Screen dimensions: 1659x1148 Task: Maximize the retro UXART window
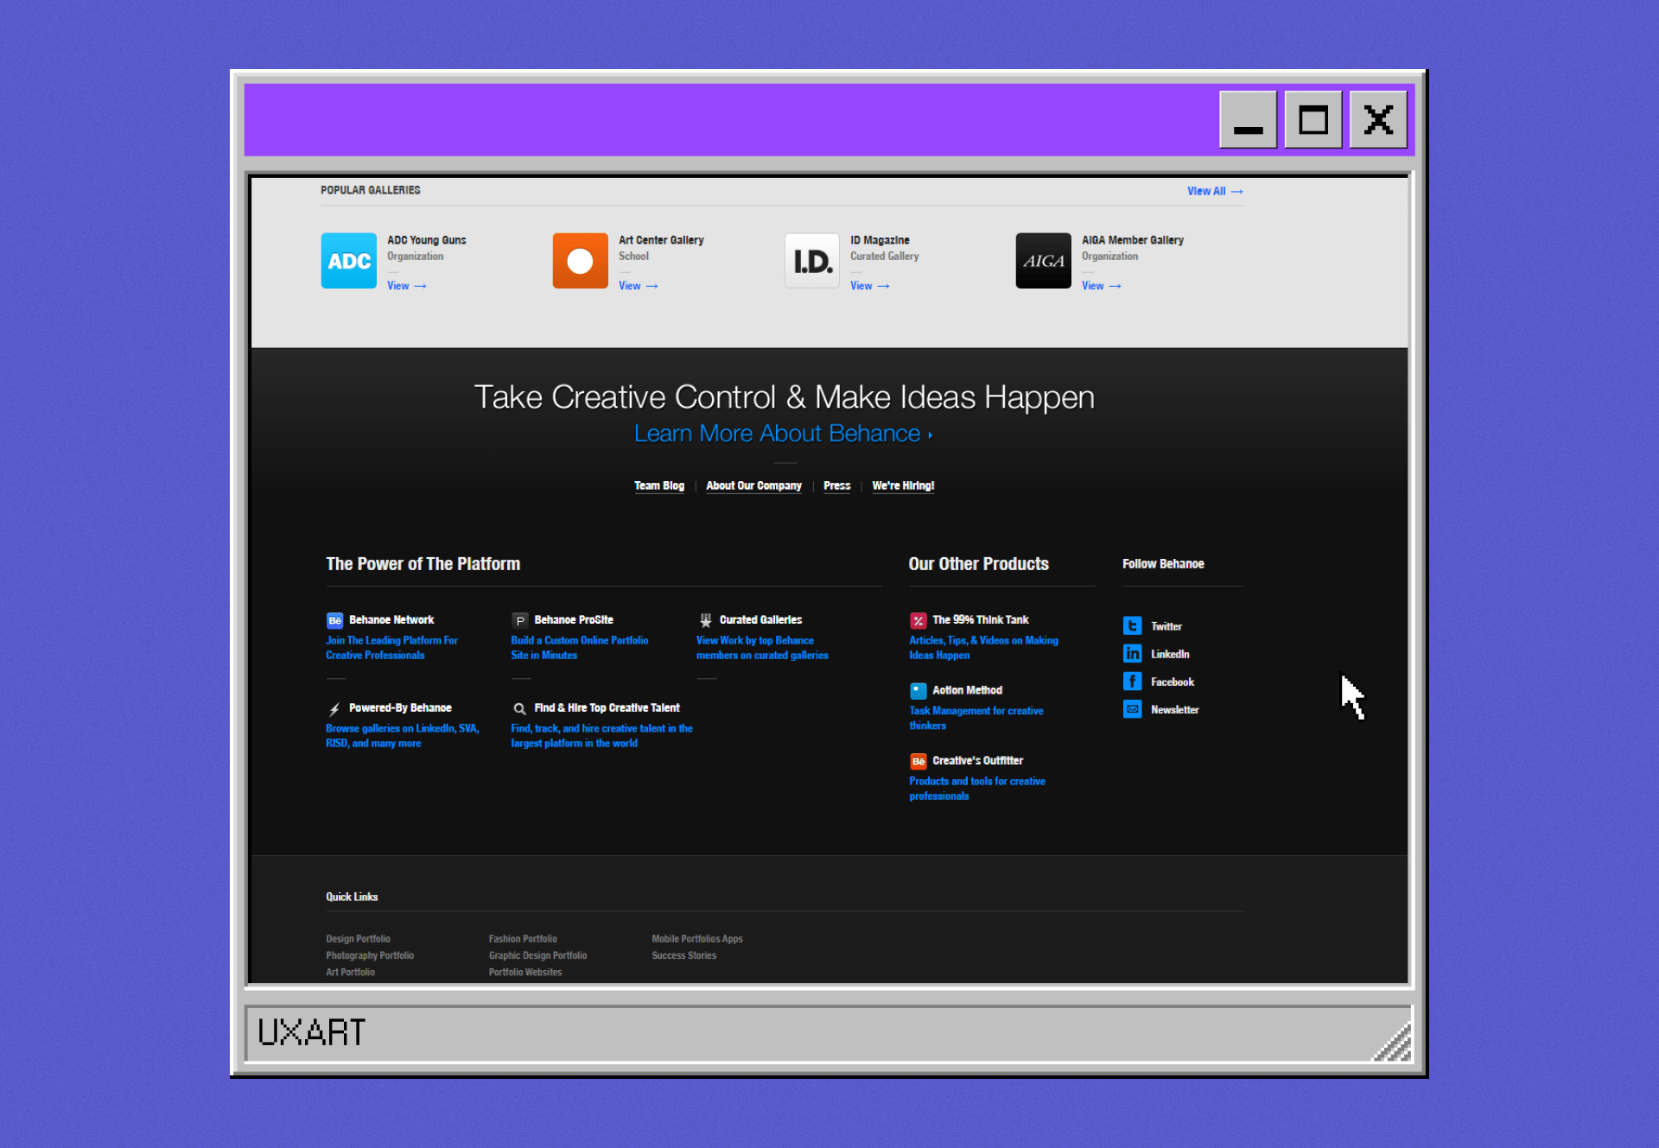click(x=1313, y=120)
